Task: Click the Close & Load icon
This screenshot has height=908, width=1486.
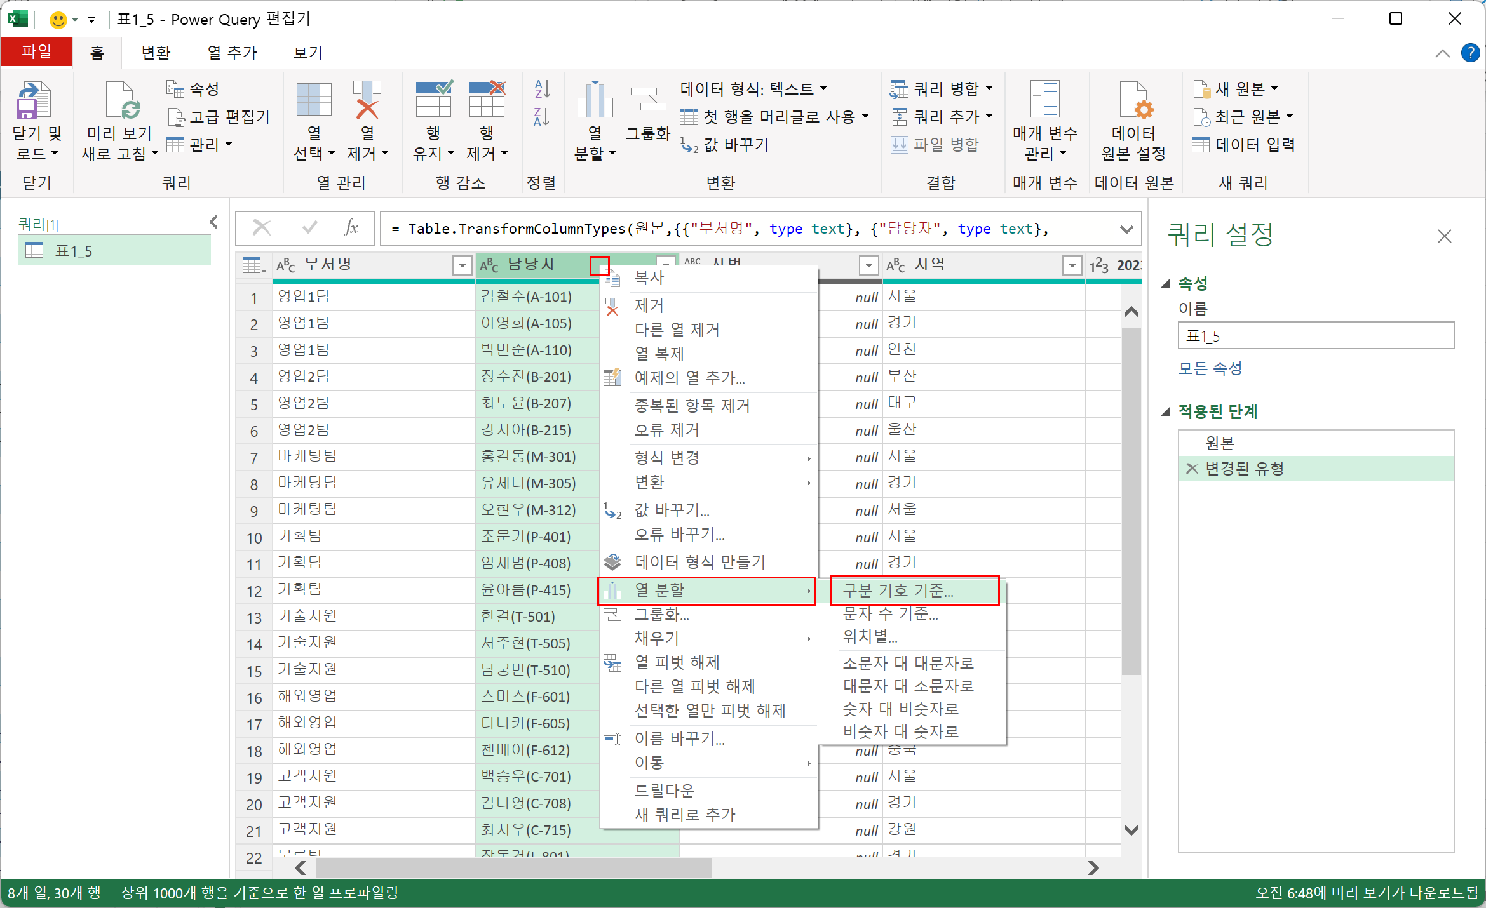Action: click(x=33, y=100)
